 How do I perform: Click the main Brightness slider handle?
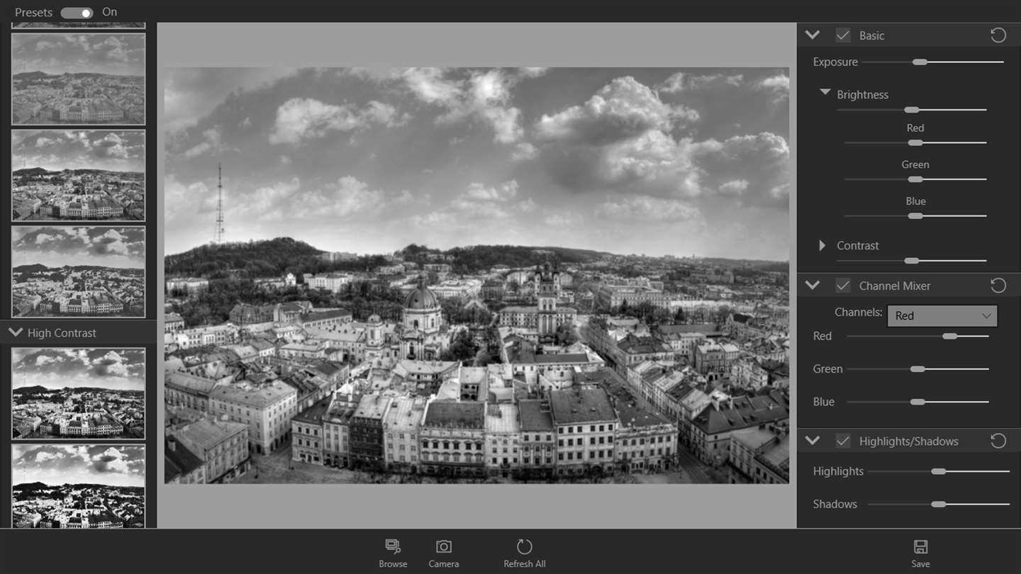coord(912,110)
